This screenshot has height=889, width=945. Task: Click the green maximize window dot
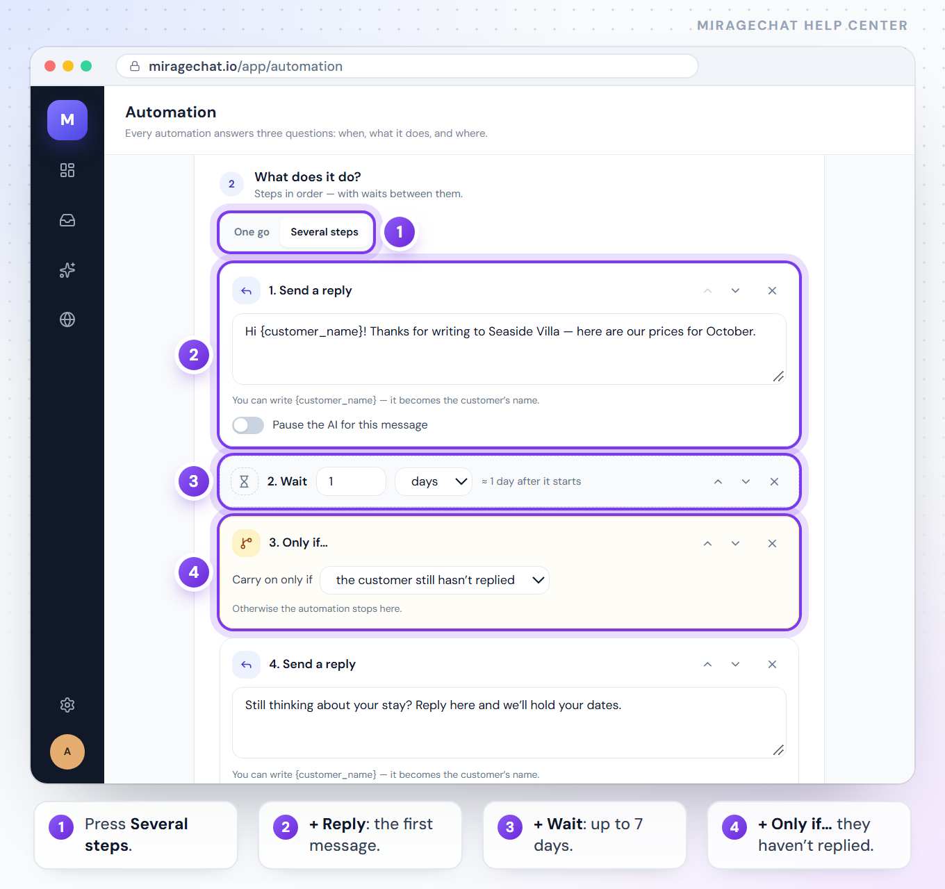tap(86, 66)
